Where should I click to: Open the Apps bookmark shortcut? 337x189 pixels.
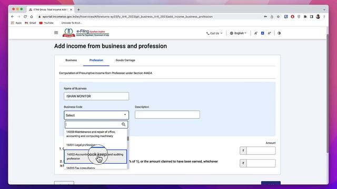[16, 23]
